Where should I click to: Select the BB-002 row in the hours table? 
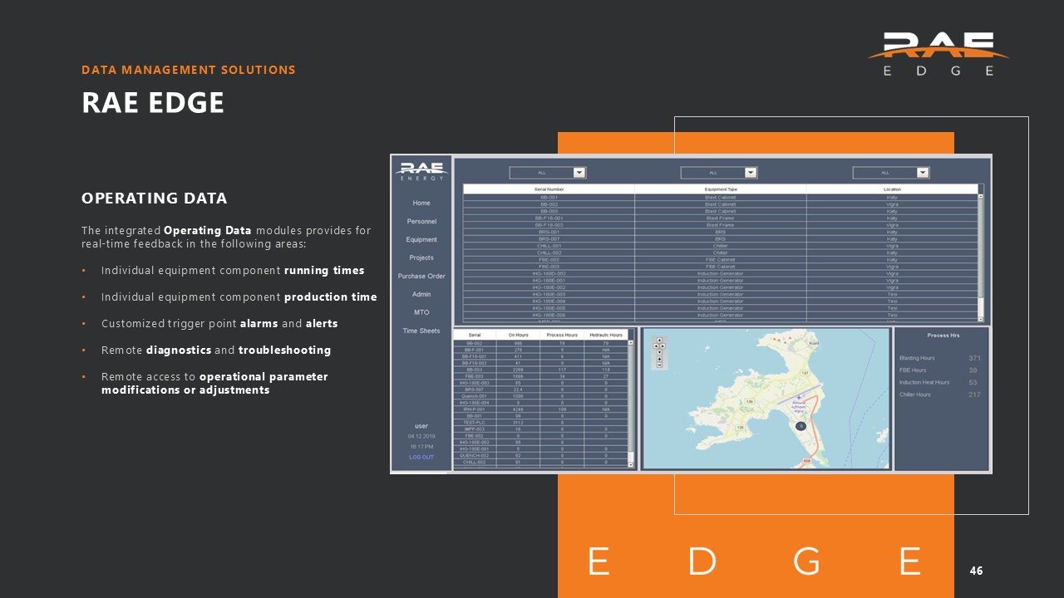[x=540, y=343]
